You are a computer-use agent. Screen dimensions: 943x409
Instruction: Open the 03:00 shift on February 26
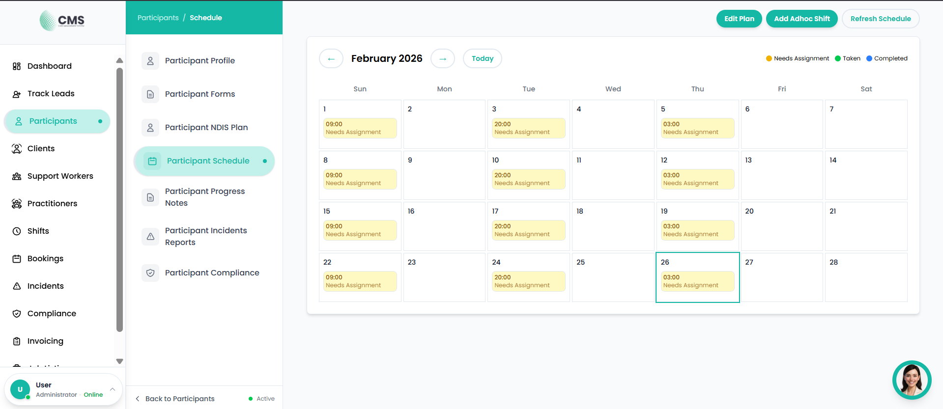(698, 281)
